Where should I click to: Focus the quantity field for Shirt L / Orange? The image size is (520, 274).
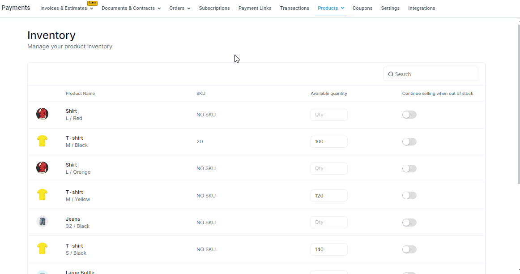tap(329, 168)
